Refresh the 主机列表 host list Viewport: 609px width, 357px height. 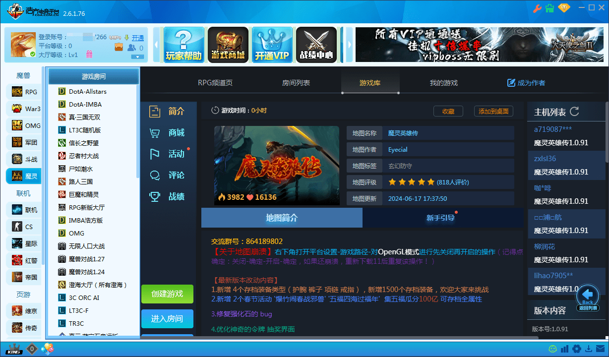pyautogui.click(x=574, y=111)
